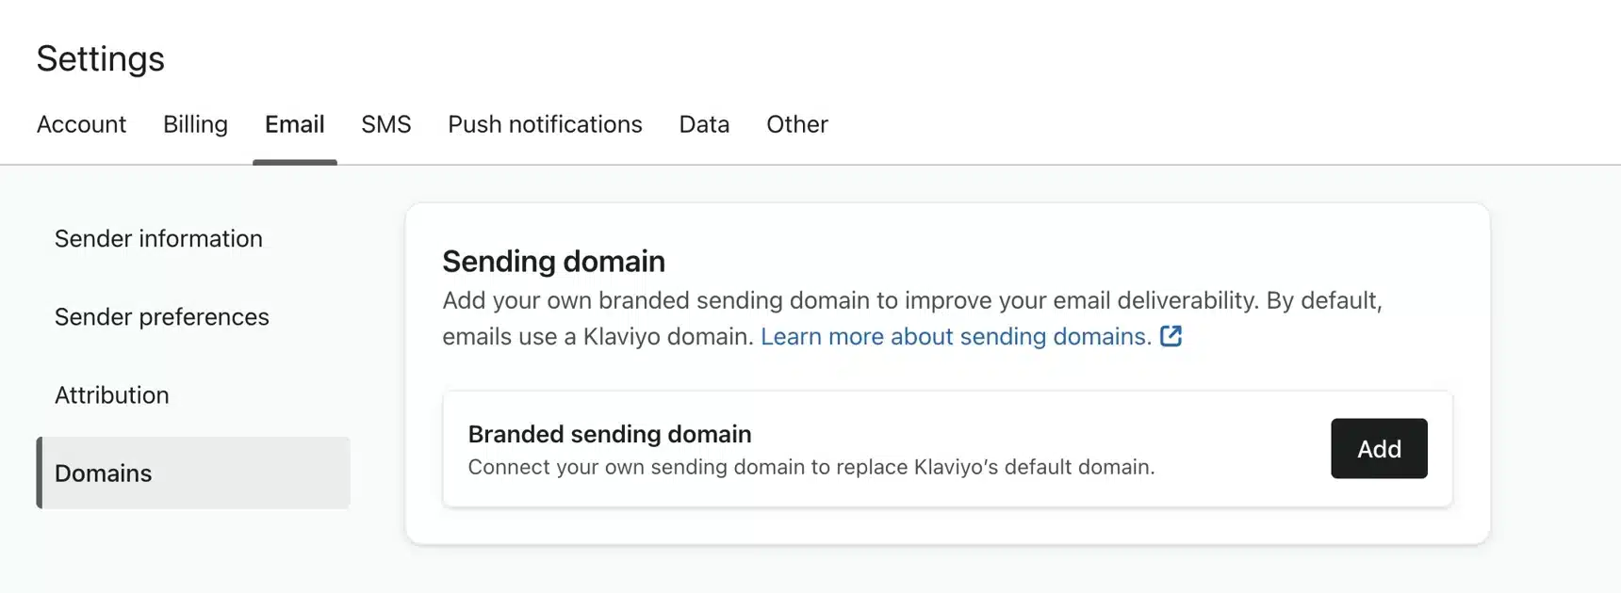
Task: Click the 'Connect your own sending domain' description
Action: 810,467
